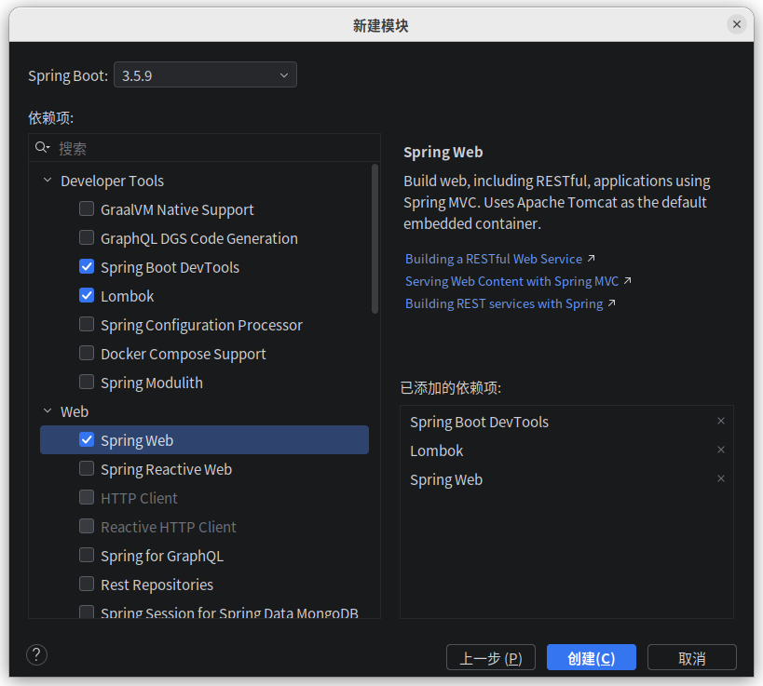Open Building REST services with Spring link
The width and height of the screenshot is (763, 686).
pos(504,303)
